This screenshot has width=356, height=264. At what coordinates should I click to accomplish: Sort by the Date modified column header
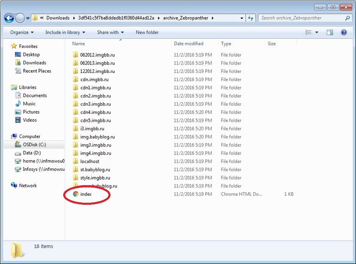(189, 43)
